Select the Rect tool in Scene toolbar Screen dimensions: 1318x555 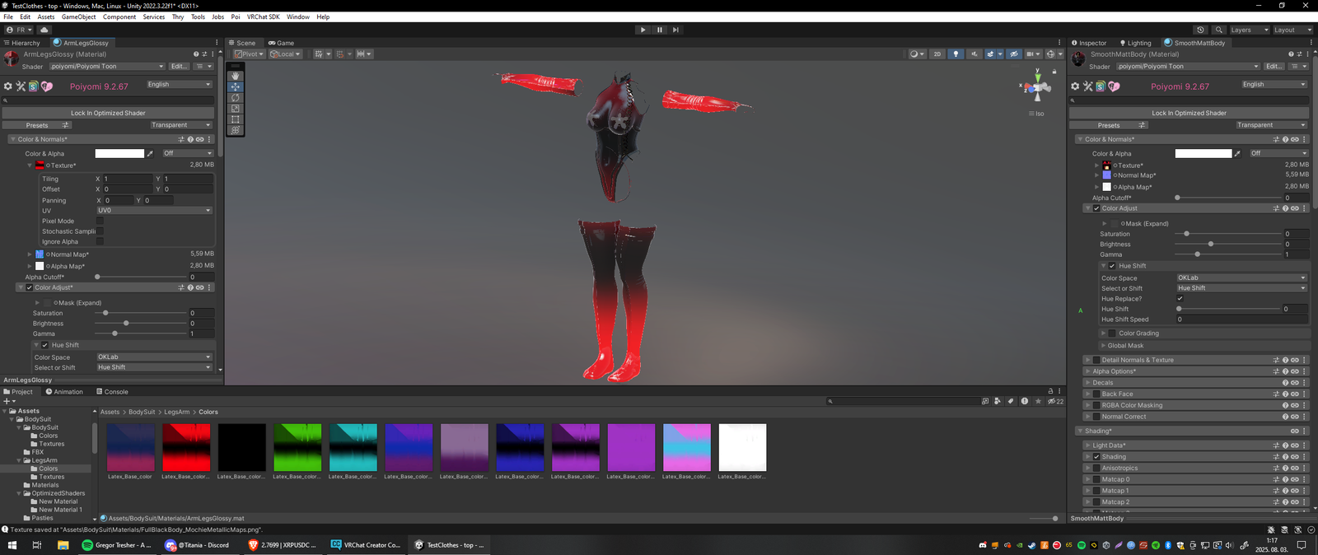pyautogui.click(x=236, y=119)
